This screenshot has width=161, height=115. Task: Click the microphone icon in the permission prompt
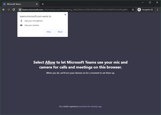pos(21,21)
